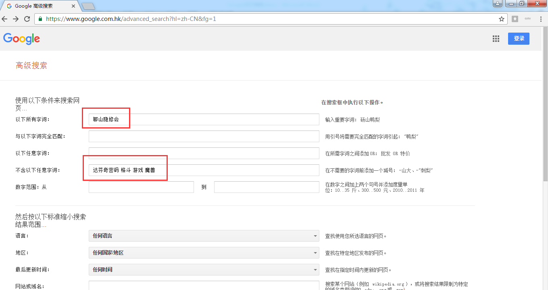Screen dimensions: 548x290
Task: View site security via the padlock icon
Action: (x=40, y=19)
